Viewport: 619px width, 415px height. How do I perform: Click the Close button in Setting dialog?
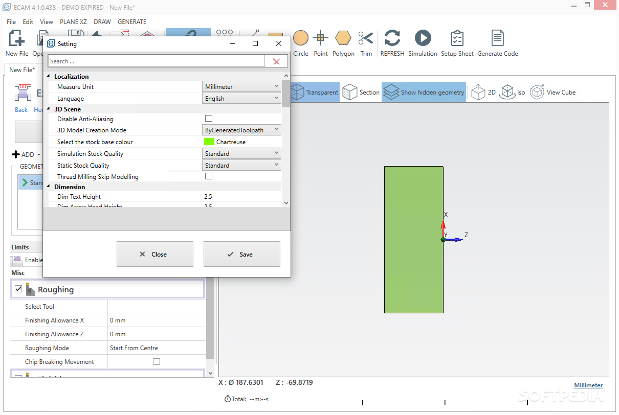tap(155, 254)
